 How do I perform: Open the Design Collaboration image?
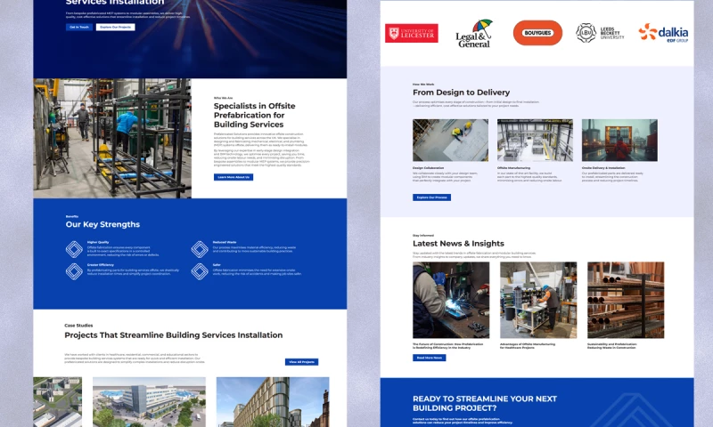click(450, 140)
